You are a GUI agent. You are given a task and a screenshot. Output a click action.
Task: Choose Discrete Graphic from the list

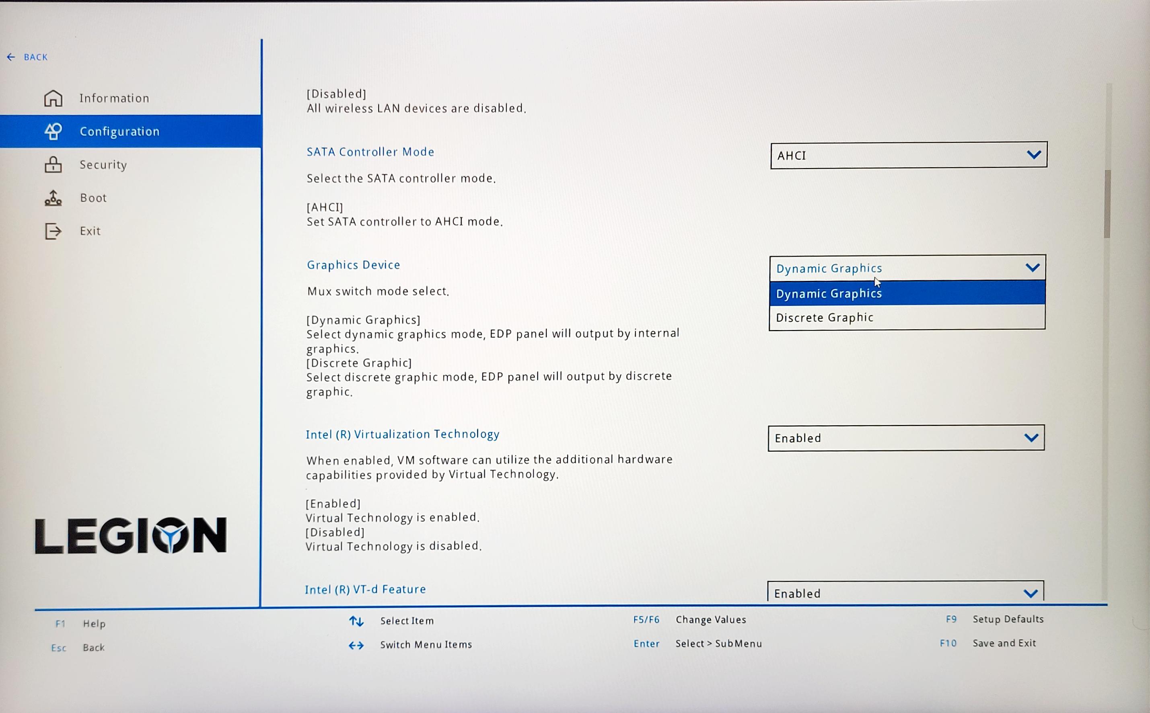click(907, 318)
